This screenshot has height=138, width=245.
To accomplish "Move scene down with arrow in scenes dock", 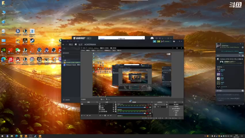I will pos(90,116).
